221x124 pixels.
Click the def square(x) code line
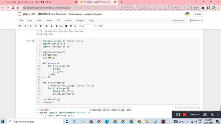tap(51, 63)
